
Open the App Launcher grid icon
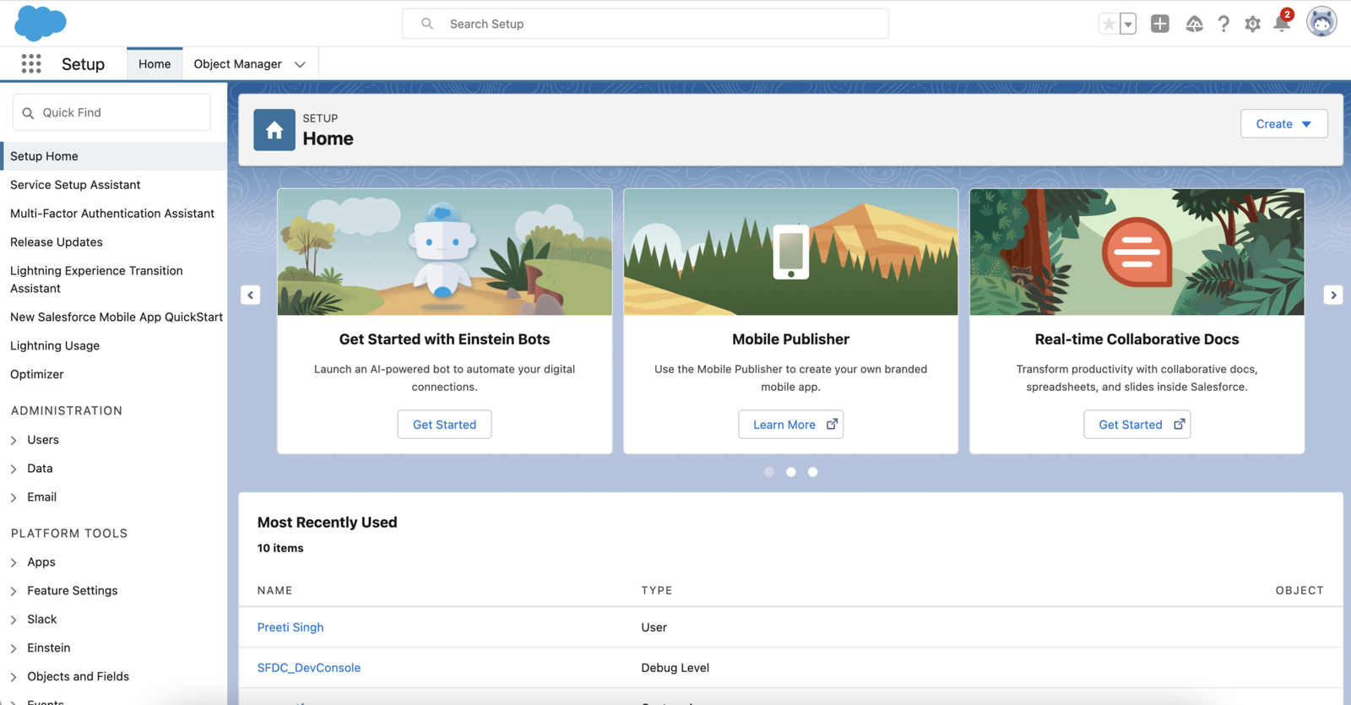coord(31,63)
